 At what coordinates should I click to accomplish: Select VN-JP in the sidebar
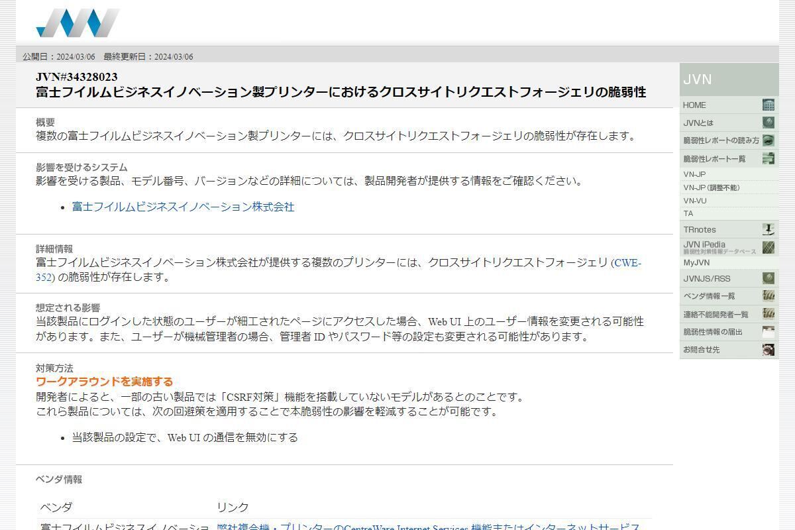pos(729,174)
